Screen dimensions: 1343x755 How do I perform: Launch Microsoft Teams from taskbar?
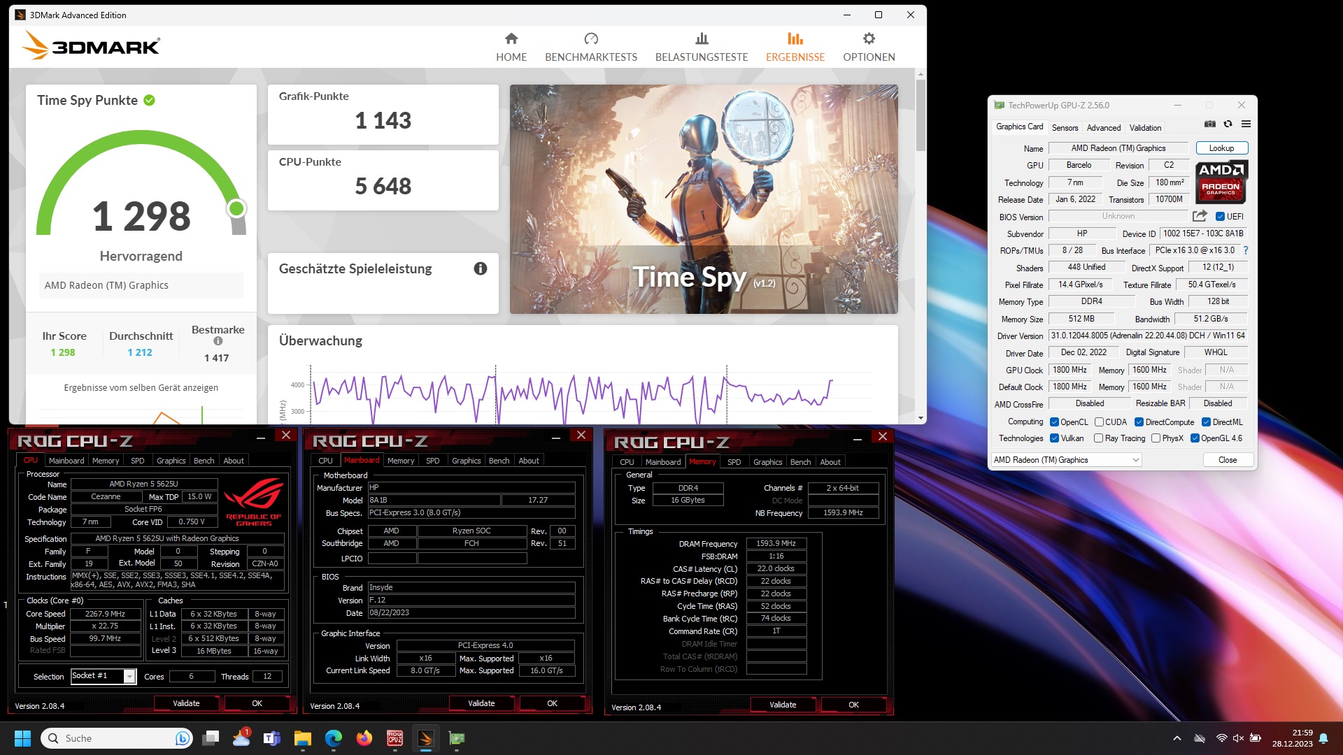[x=271, y=738]
